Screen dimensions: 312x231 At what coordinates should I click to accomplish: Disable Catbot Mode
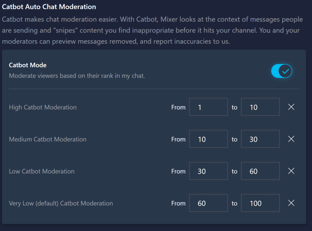[x=281, y=71]
